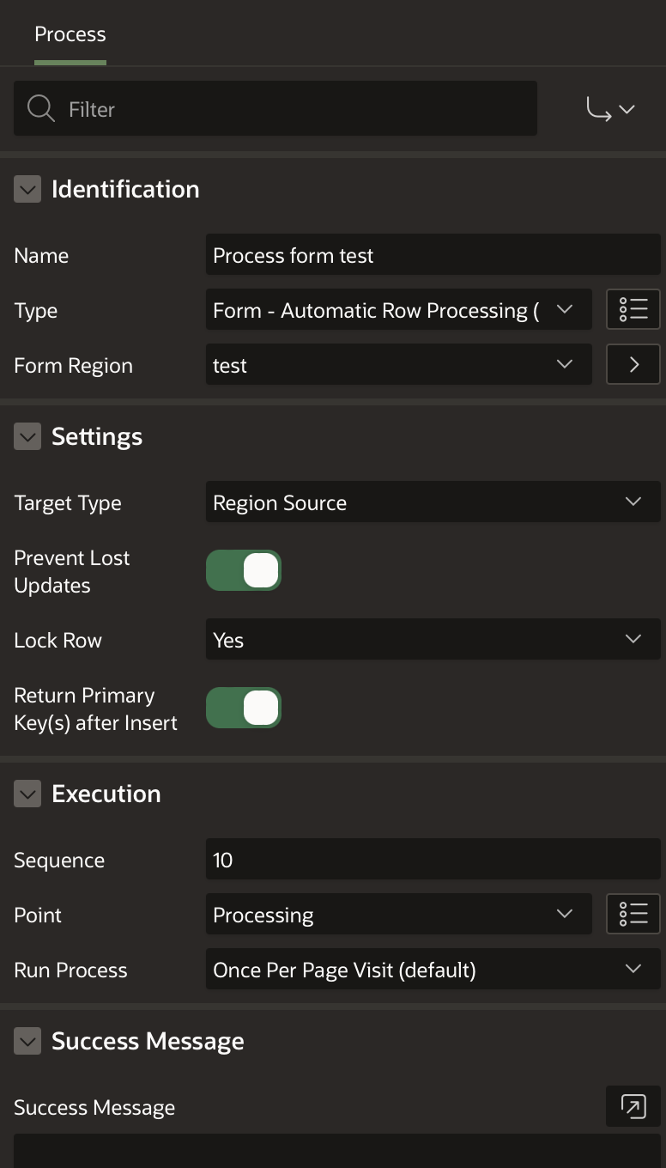This screenshot has height=1168, width=666.
Task: Click the search magnifier icon in Filter
Action: pos(40,109)
